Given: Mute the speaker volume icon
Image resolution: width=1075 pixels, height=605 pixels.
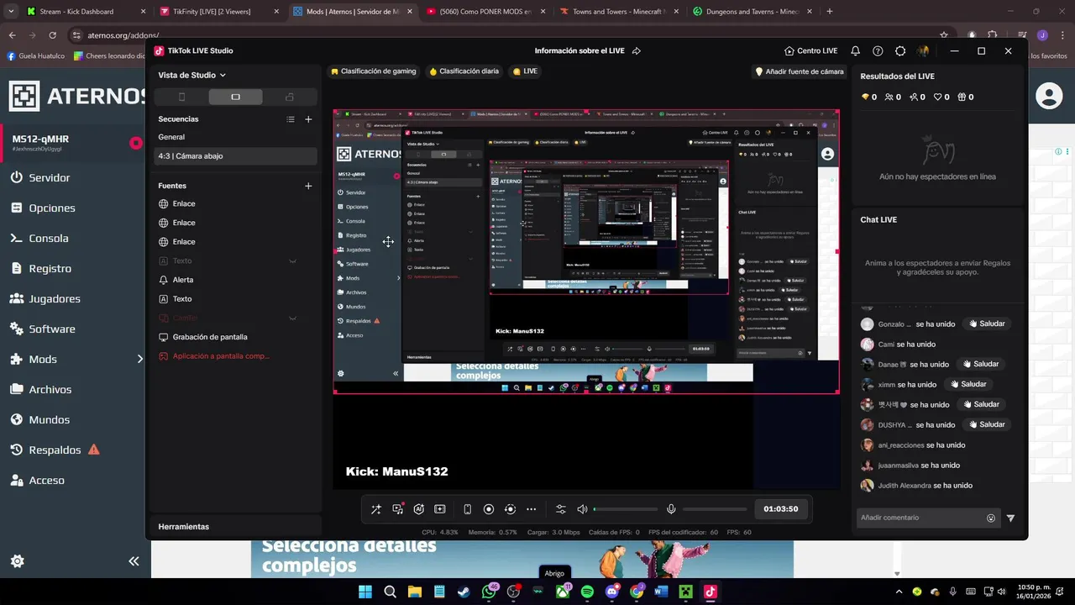Looking at the screenshot, I should 582,509.
